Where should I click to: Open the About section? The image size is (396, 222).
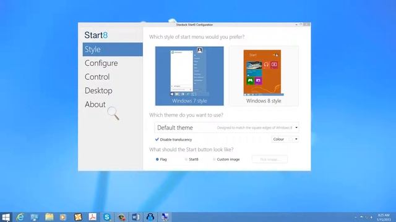tap(95, 104)
